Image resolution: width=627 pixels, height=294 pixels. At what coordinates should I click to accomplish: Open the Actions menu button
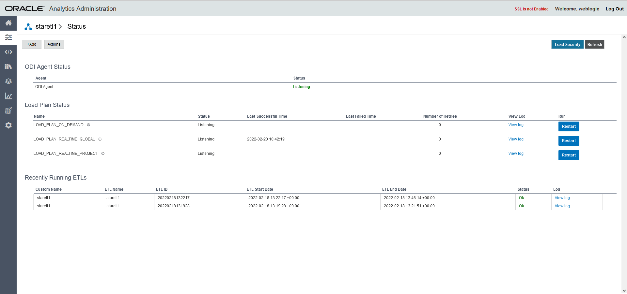pyautogui.click(x=54, y=44)
